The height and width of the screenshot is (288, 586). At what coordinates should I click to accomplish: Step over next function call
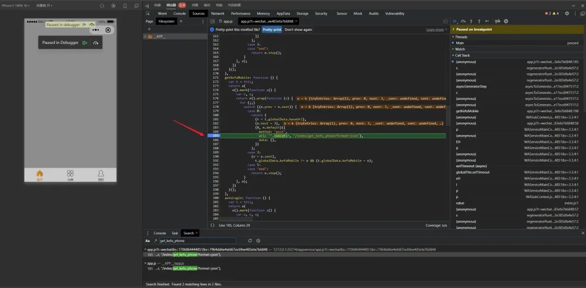coord(463,21)
